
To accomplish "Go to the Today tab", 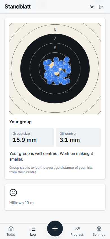I will [11, 231].
